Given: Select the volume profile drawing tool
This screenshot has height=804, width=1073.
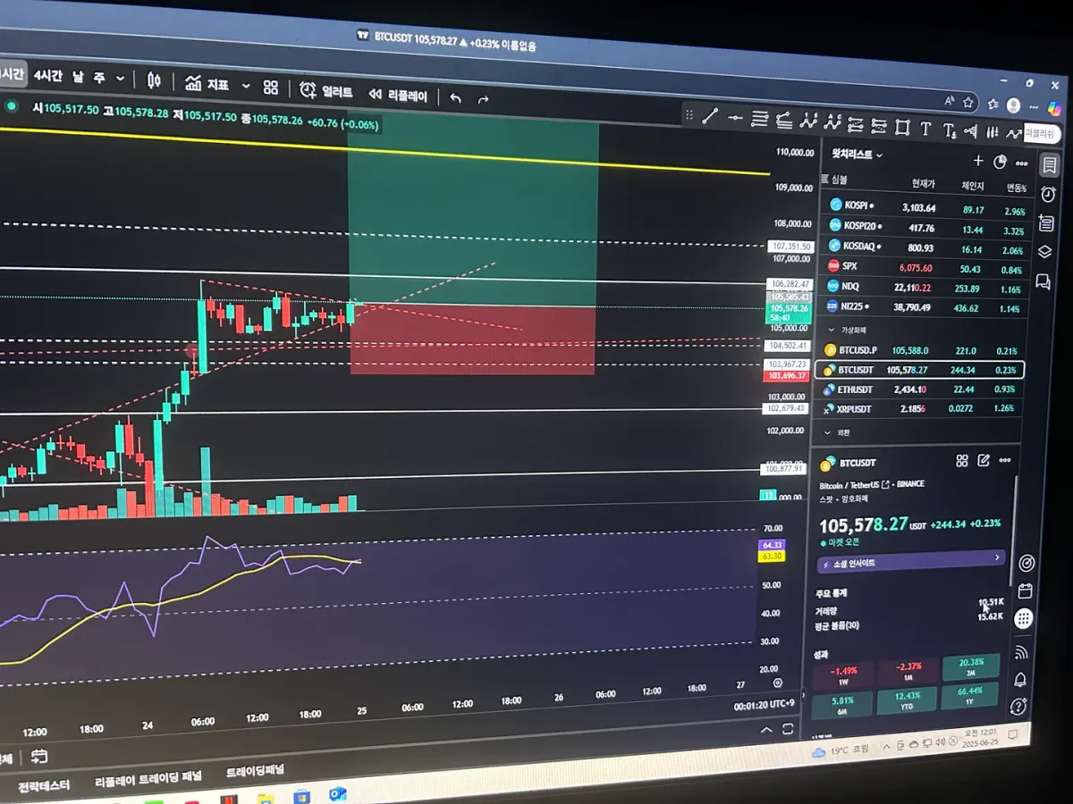Looking at the screenshot, I should pyautogui.click(x=971, y=131).
